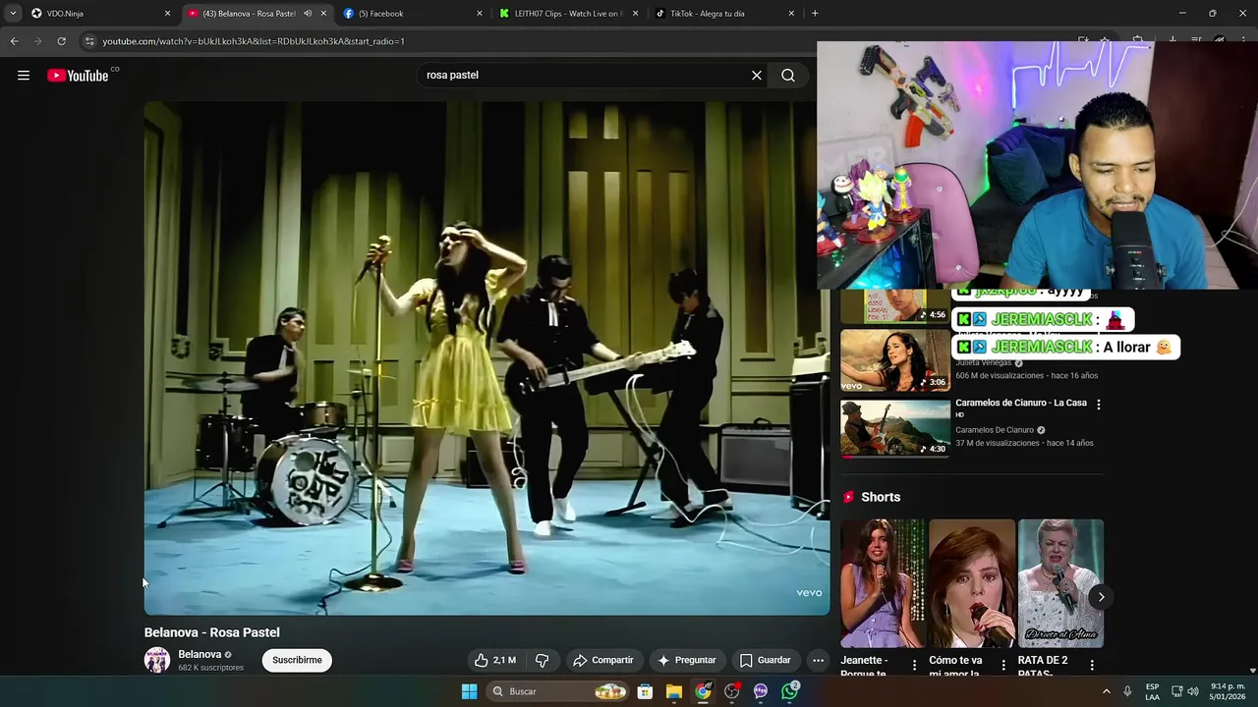
Task: Open the 4:56 video thumbnail
Action: coord(895,306)
